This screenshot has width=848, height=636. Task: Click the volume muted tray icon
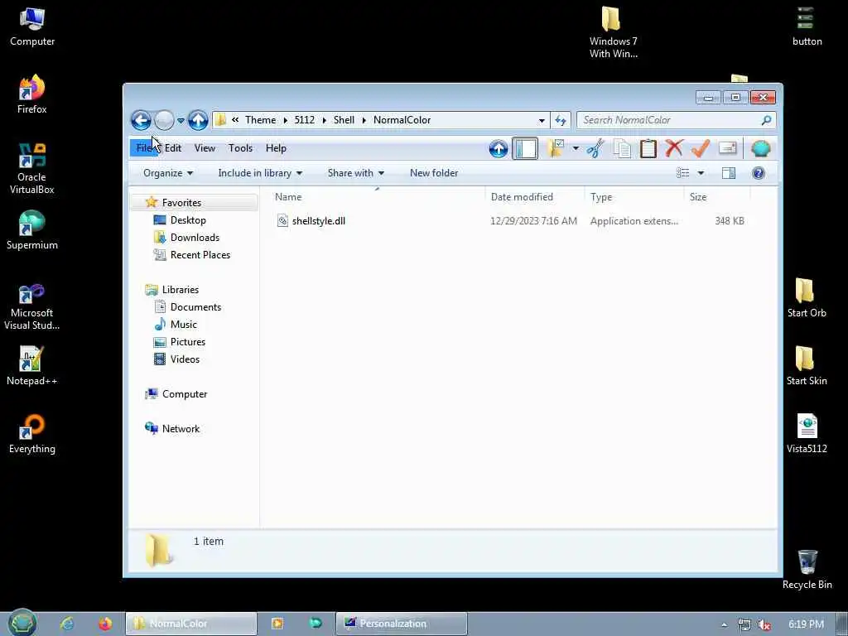click(x=764, y=624)
